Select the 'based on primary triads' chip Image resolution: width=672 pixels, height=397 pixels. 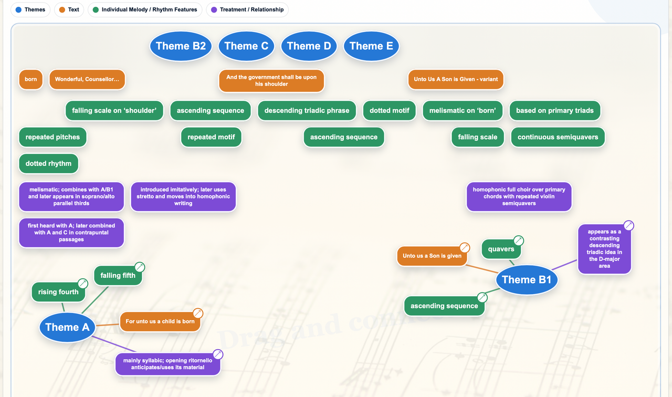[x=555, y=111]
